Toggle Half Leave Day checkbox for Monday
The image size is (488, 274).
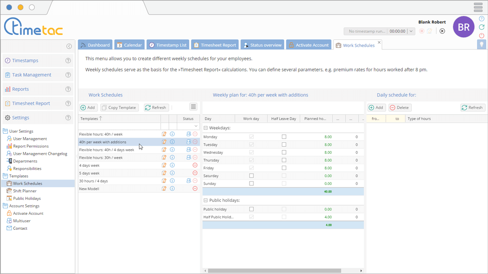point(284,137)
